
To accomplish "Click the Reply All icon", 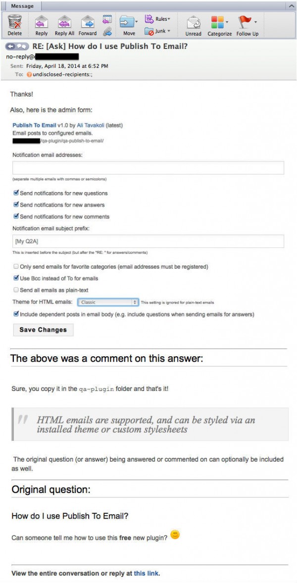I will tap(63, 23).
